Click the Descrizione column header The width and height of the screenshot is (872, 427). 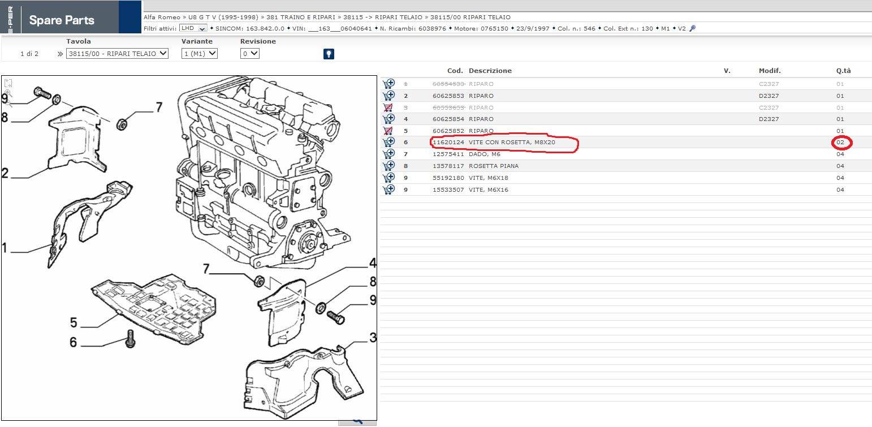490,71
